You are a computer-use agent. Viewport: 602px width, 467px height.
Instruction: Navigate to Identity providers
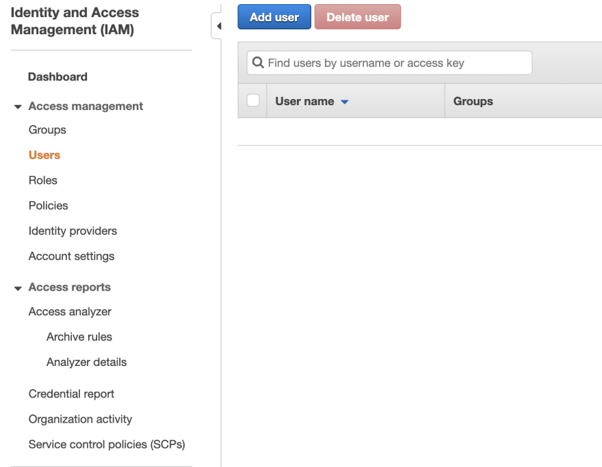pyautogui.click(x=73, y=231)
